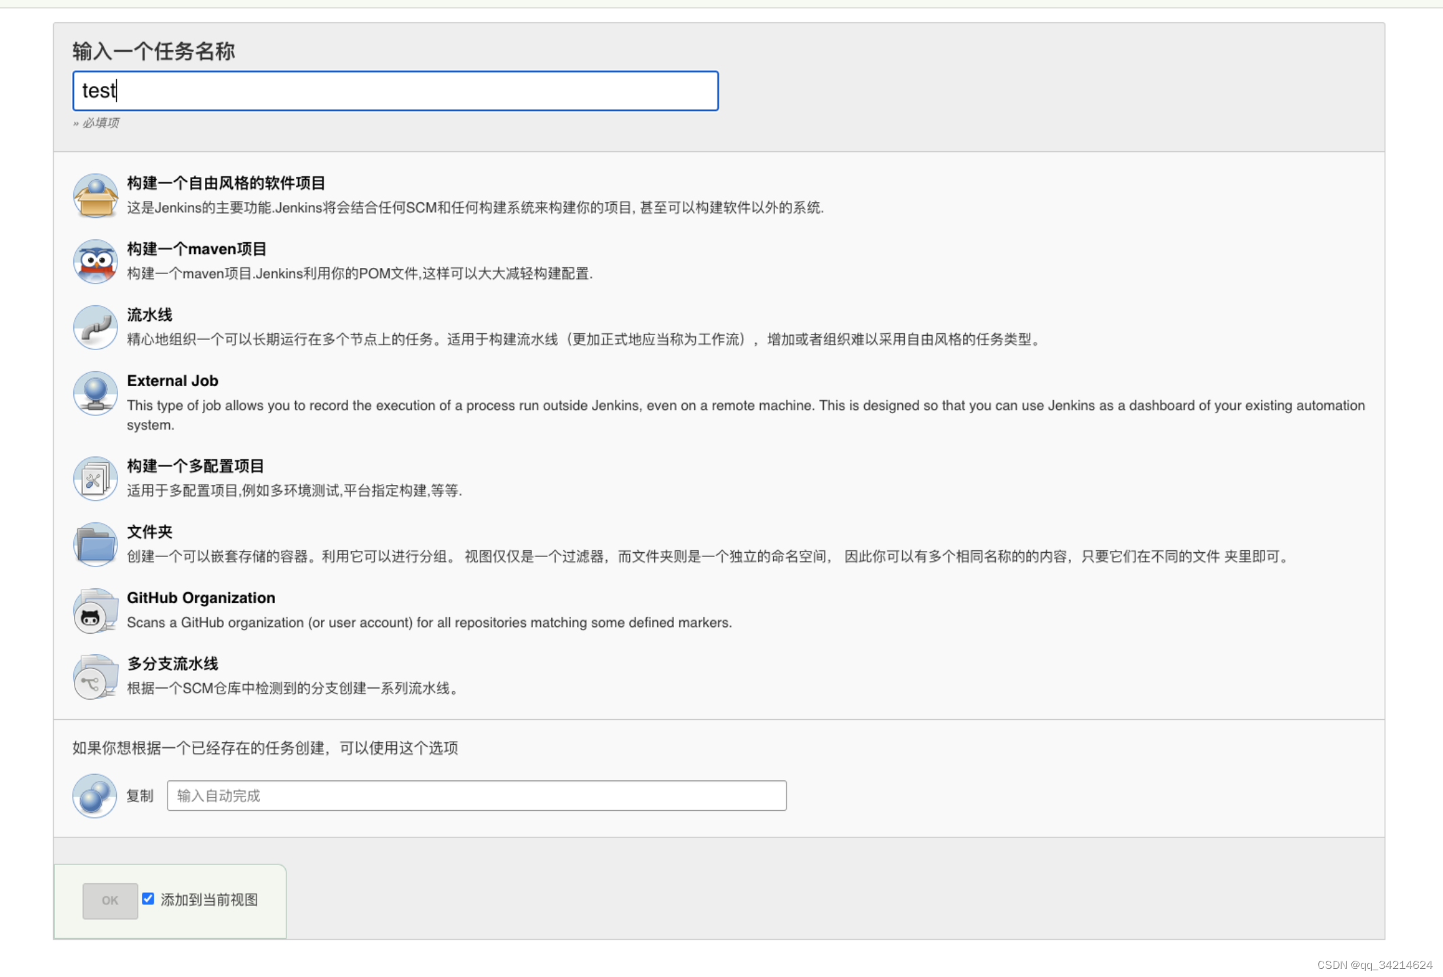Click the maven project owl icon
Viewport: 1443px width, 977px height.
click(95, 261)
